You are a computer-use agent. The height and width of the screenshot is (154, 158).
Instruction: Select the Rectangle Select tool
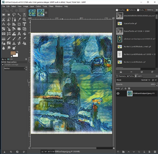coord(3,15)
